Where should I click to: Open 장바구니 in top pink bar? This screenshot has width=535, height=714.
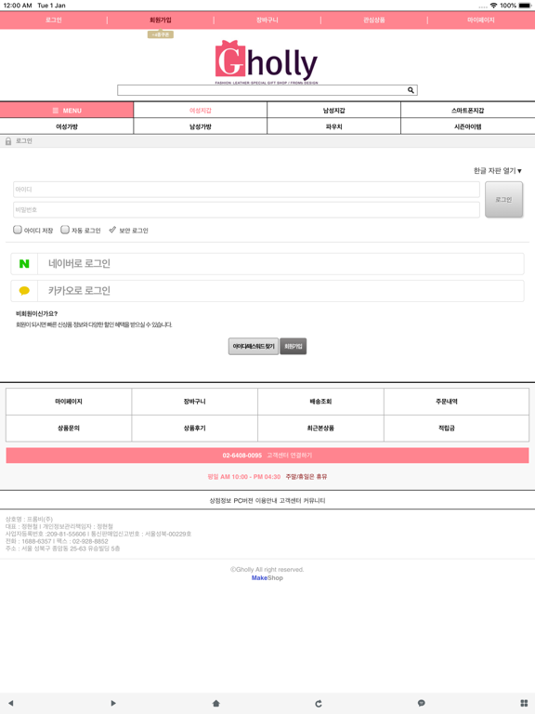tap(267, 20)
